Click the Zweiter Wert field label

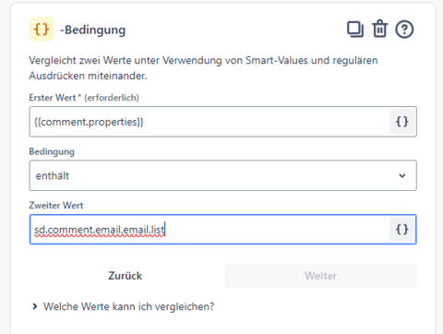click(56, 205)
